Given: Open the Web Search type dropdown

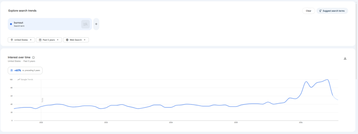Looking at the screenshot, I should click(76, 40).
